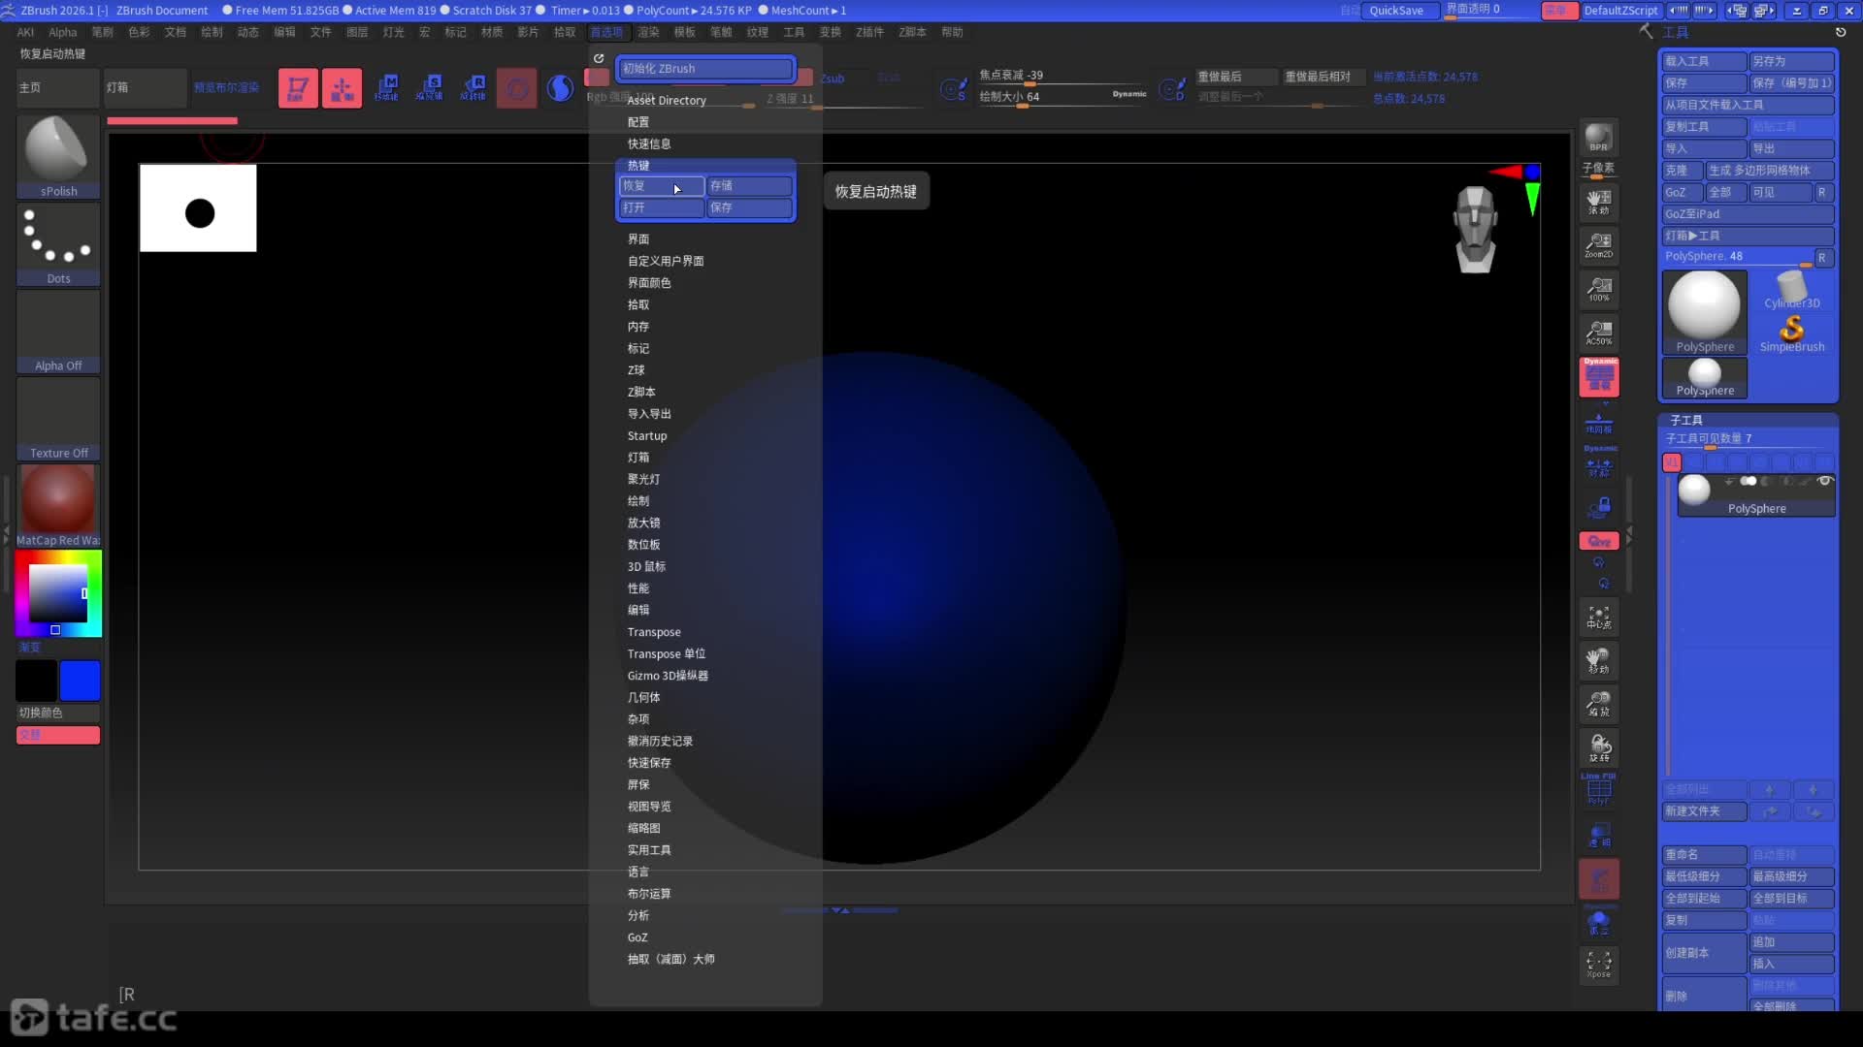1863x1047 pixels.
Task: Expand the 快速保存 section
Action: click(649, 763)
